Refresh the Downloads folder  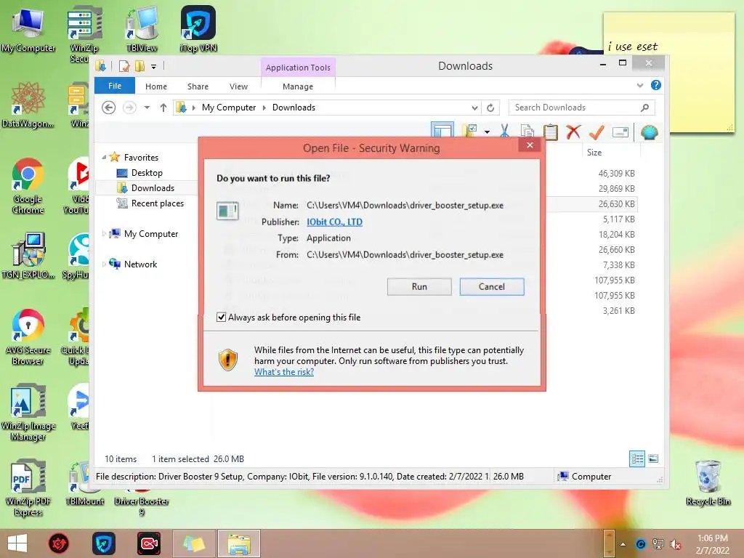click(x=490, y=108)
